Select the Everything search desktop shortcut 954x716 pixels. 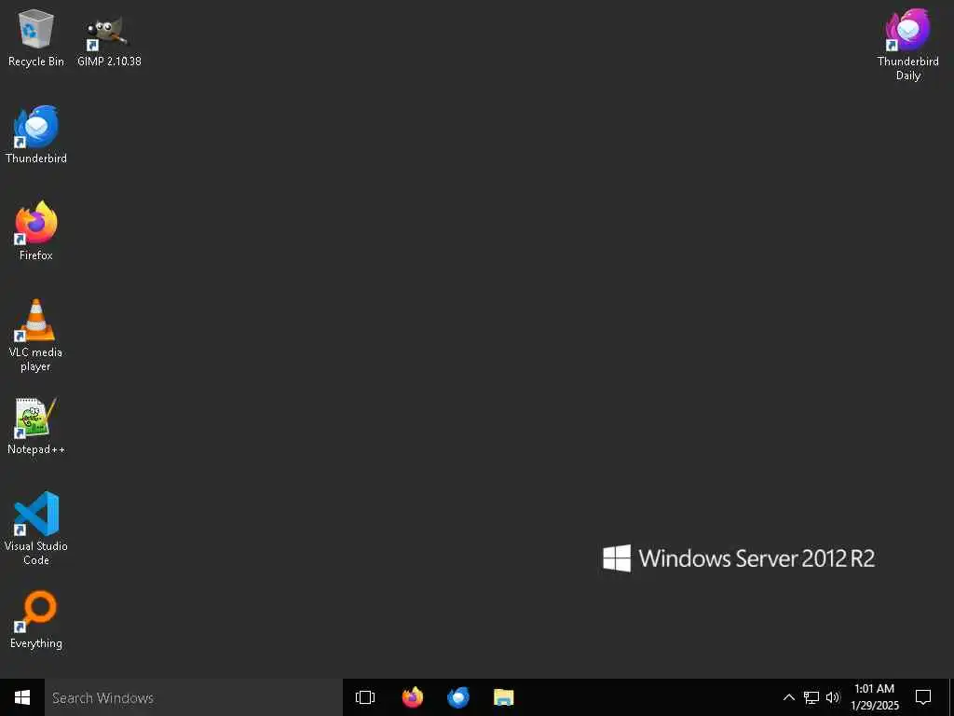[36, 620]
